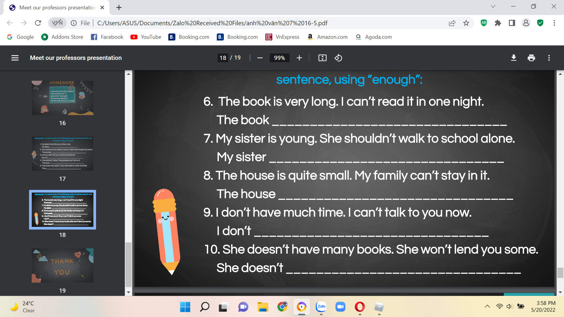Image resolution: width=564 pixels, height=317 pixels.
Task: Zoom out with the minus icon
Action: point(260,58)
